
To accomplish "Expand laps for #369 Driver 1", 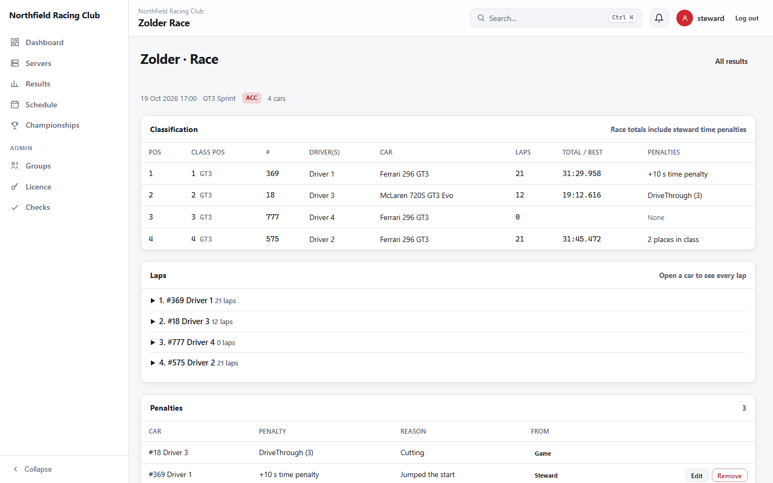I will tap(448, 301).
